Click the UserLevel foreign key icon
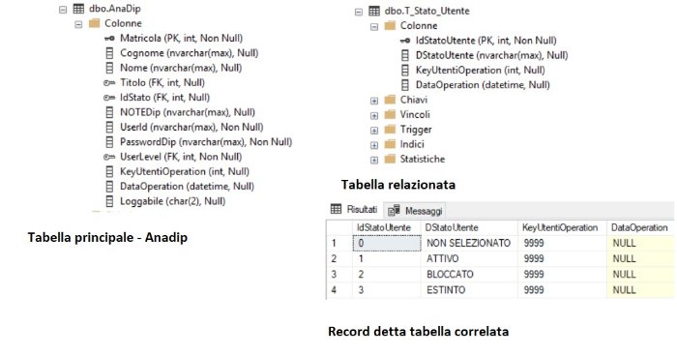Screen dimensions: 677x355 click(109, 157)
